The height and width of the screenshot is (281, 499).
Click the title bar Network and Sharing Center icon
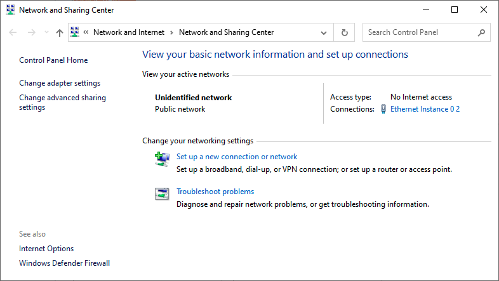point(11,10)
